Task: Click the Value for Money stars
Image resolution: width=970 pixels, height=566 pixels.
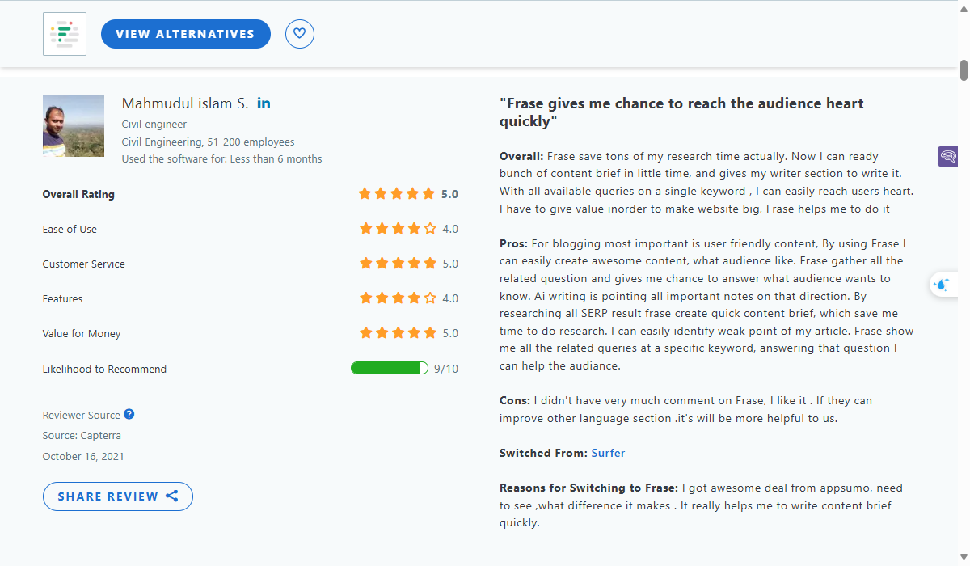Action: coord(398,333)
